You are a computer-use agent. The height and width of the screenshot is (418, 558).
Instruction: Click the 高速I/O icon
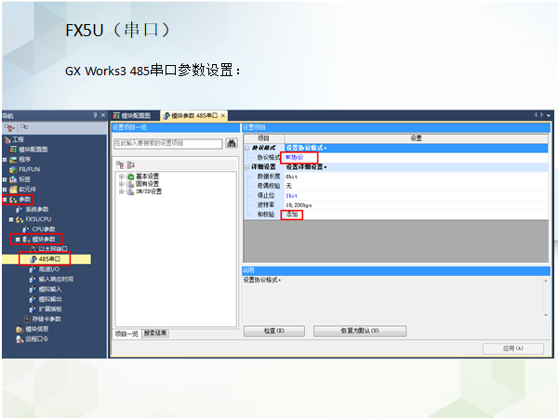click(33, 269)
